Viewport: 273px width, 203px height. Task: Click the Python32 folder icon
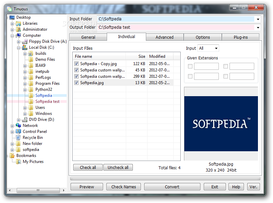pyautogui.click(x=31, y=89)
